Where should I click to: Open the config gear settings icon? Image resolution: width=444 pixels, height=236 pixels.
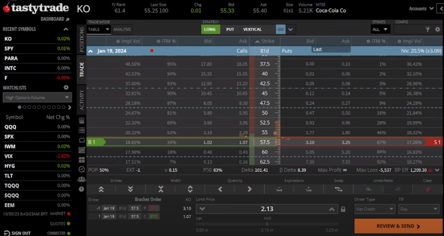pos(437,29)
